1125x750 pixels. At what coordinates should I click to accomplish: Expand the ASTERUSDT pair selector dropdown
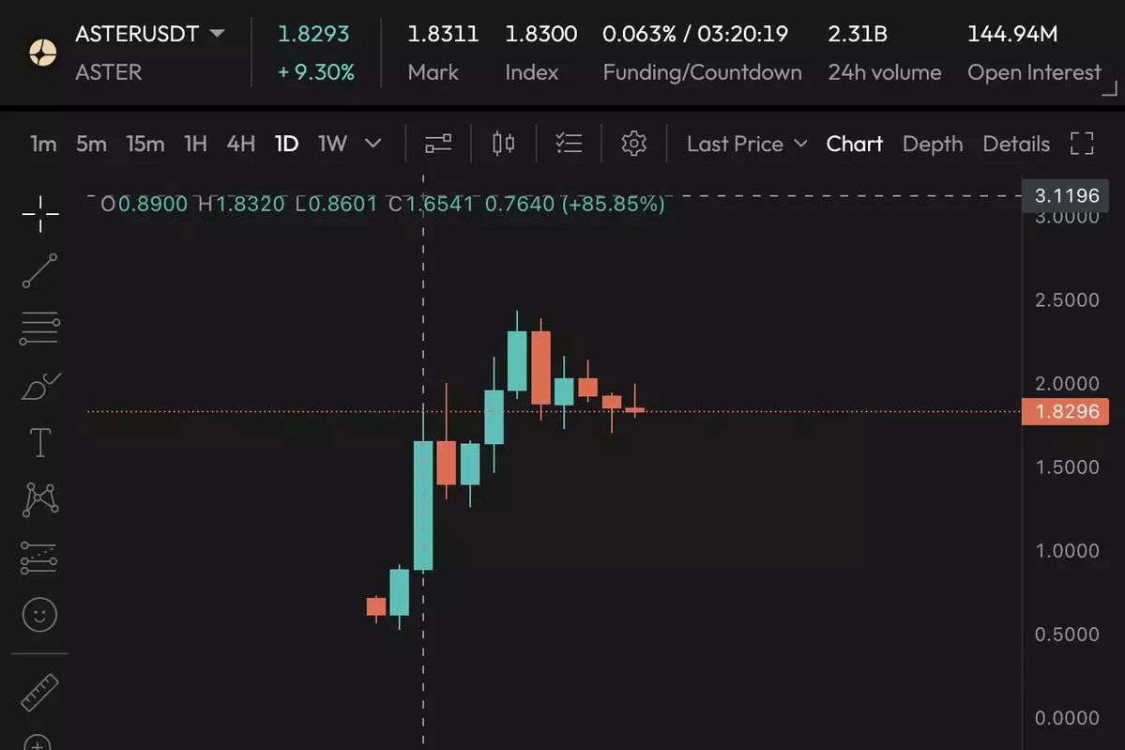(217, 34)
